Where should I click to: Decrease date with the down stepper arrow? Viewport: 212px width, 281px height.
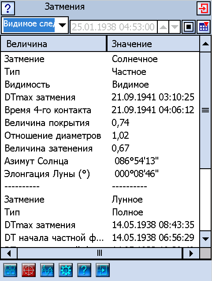pyautogui.click(x=175, y=27)
